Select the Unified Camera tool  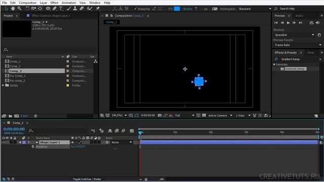coord(33,9)
